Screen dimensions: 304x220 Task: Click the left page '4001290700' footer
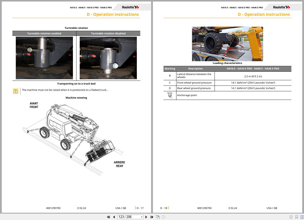(53, 208)
